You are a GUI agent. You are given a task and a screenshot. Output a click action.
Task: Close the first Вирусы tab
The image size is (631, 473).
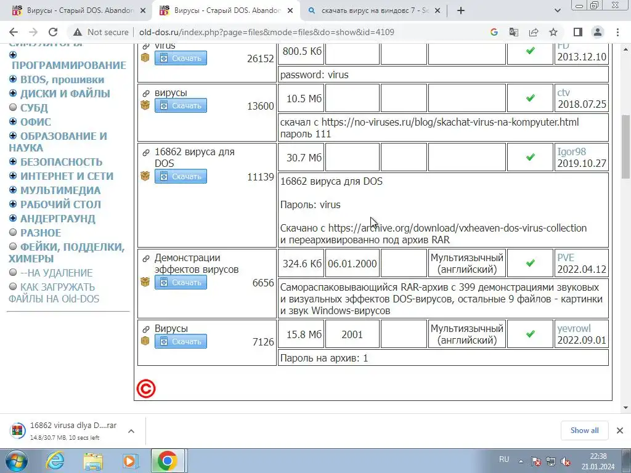[143, 11]
